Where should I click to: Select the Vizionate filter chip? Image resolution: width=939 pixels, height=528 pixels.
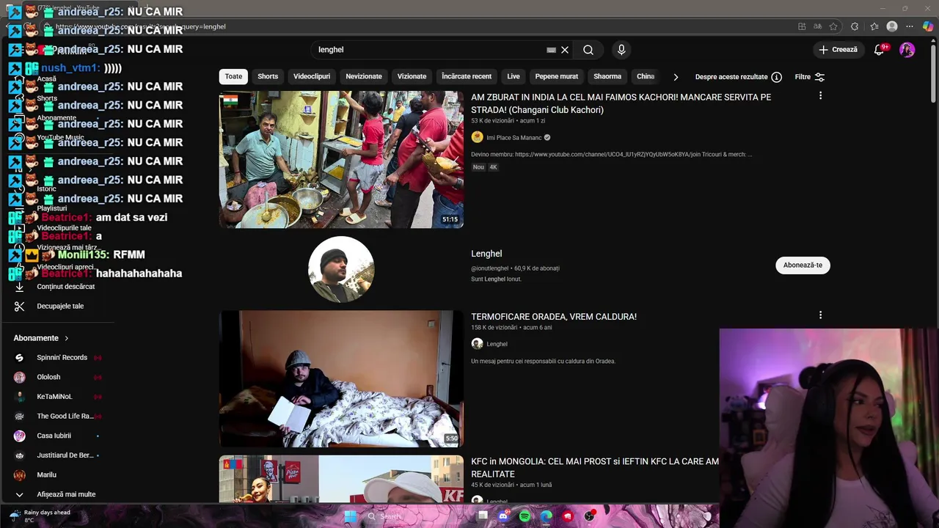[x=412, y=76]
